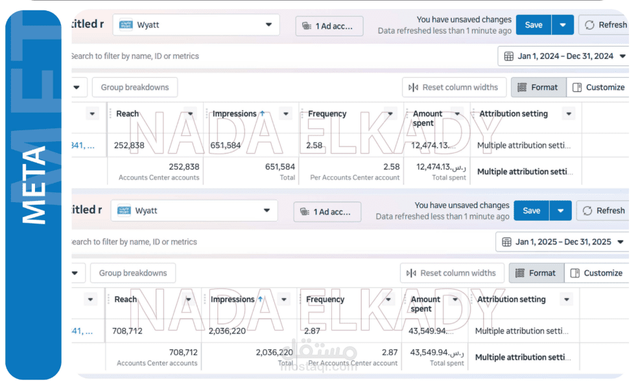Click the Format grid icon in the 2024 report
Screen dimensions: 638x381
[522, 87]
